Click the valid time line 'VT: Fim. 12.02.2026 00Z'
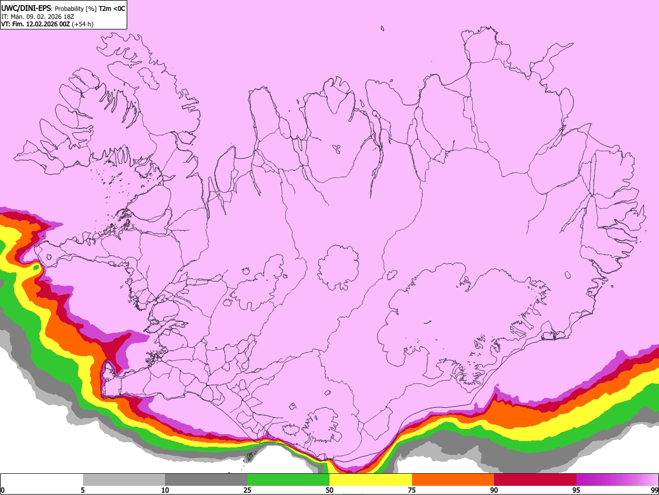Screen dimensions: 659x495 tap(36, 25)
